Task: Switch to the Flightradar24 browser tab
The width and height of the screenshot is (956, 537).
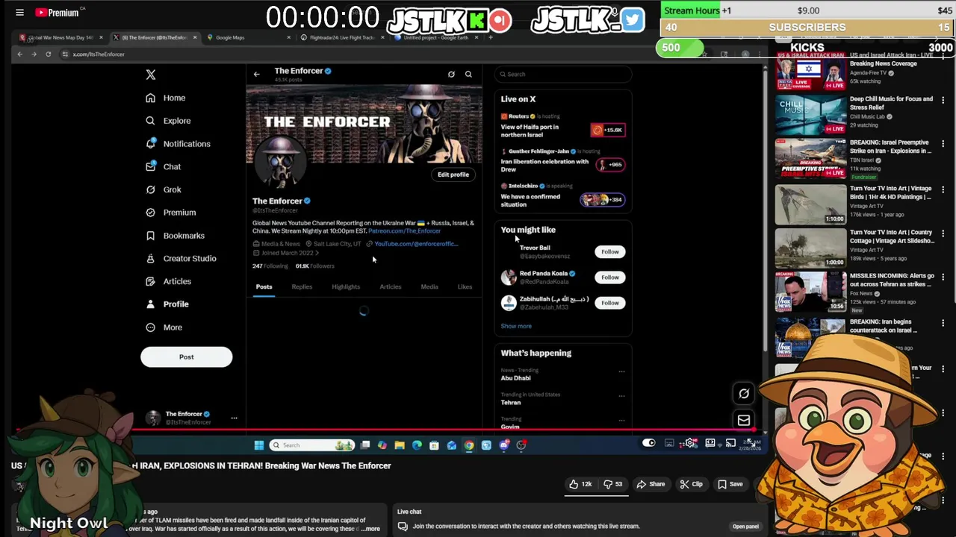Action: pyautogui.click(x=341, y=37)
